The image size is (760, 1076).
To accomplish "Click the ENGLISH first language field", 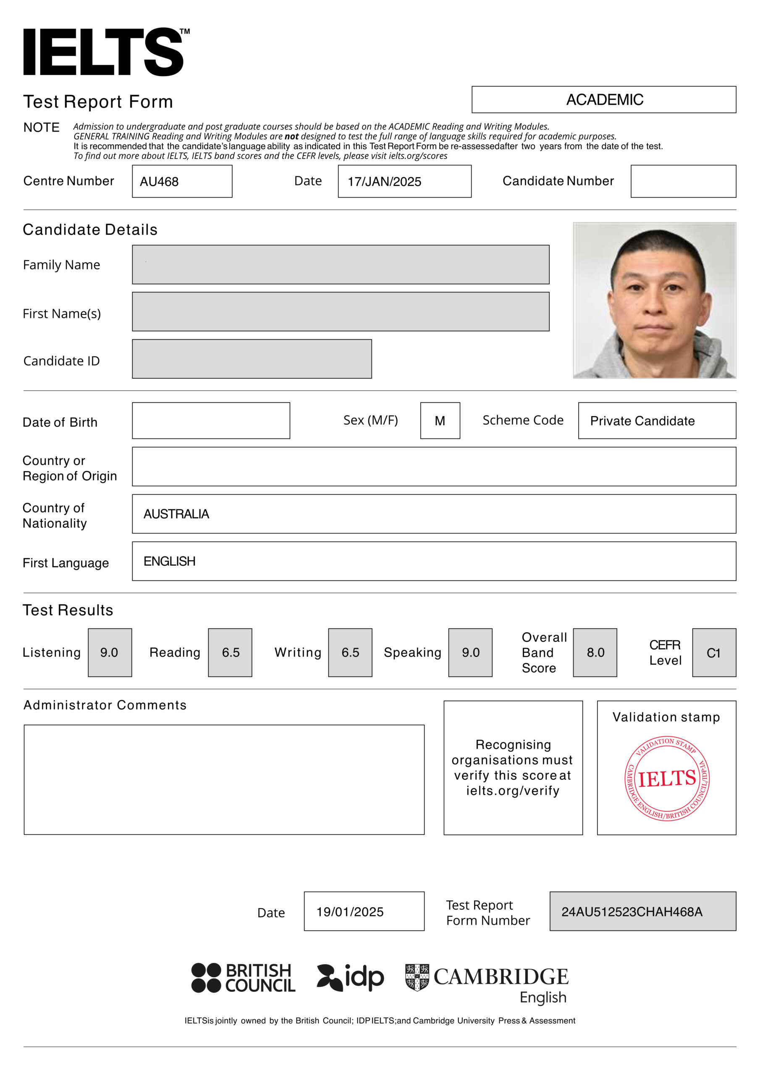I will 434,561.
